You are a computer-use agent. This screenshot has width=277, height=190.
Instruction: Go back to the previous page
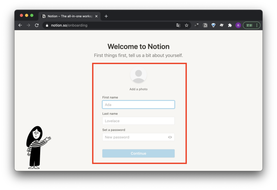click(x=20, y=25)
